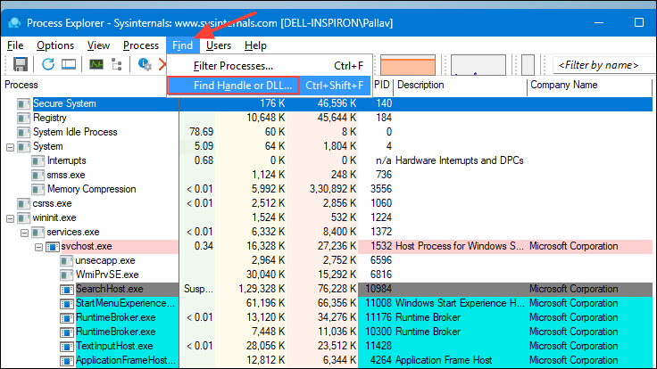Image resolution: width=657 pixels, height=369 pixels.
Task: Collapse the System process tree node
Action: coord(10,147)
